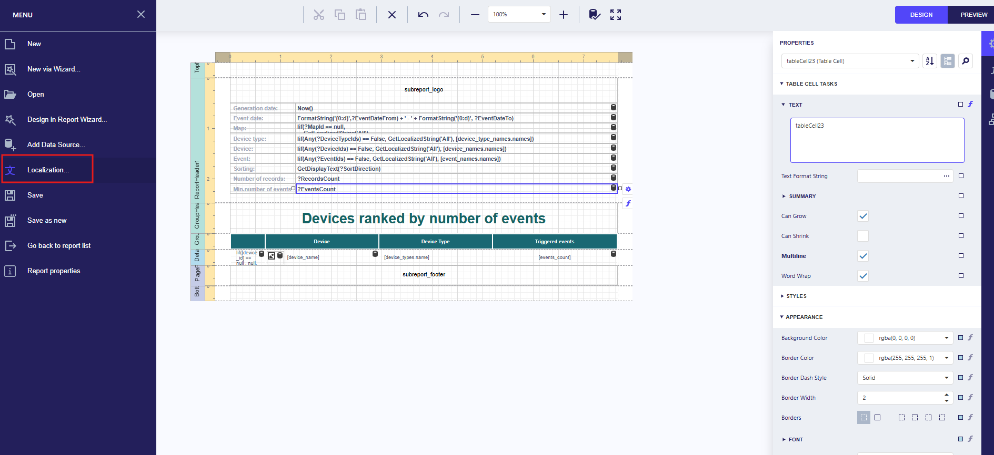The height and width of the screenshot is (455, 994).
Task: Open the properties search magnifier icon
Action: (966, 61)
